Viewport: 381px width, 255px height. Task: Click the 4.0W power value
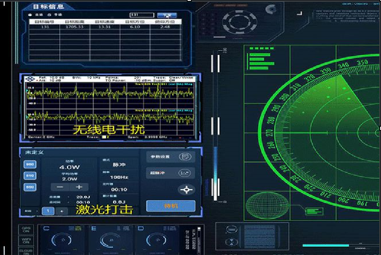pos(70,167)
